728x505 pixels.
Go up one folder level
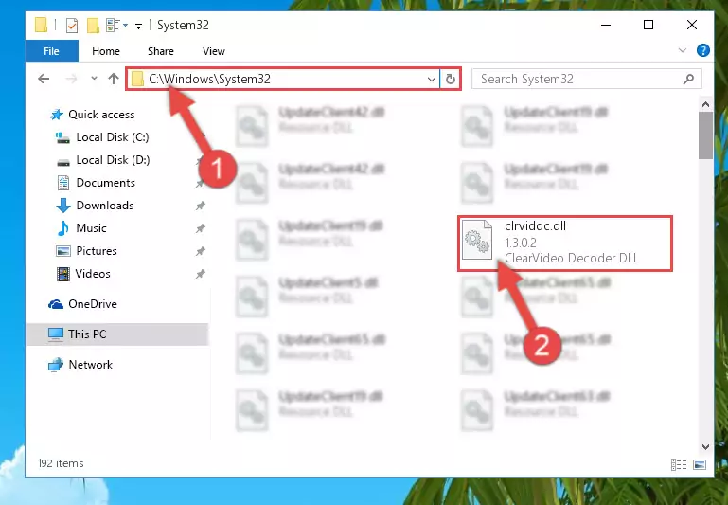(114, 79)
